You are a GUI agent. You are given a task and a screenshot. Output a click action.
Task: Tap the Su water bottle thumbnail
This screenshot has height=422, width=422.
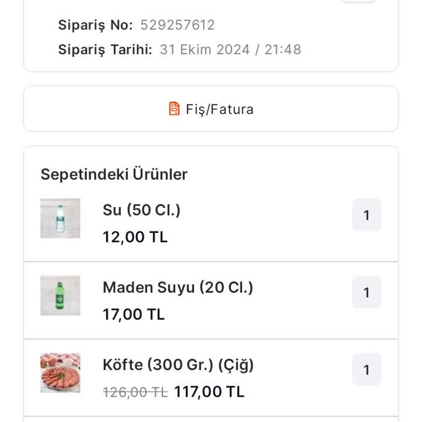[x=60, y=218]
